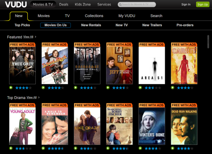
Task: Open the Winter's Bone poster
Action: click(x=152, y=124)
